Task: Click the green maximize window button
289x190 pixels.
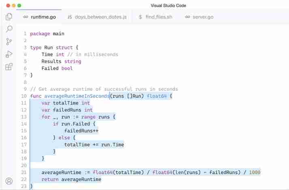Action: (19, 6)
